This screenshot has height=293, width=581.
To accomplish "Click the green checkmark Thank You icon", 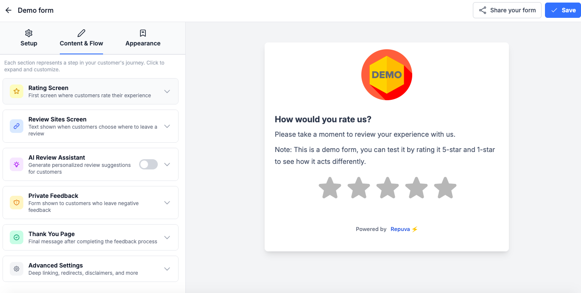I will [x=17, y=237].
